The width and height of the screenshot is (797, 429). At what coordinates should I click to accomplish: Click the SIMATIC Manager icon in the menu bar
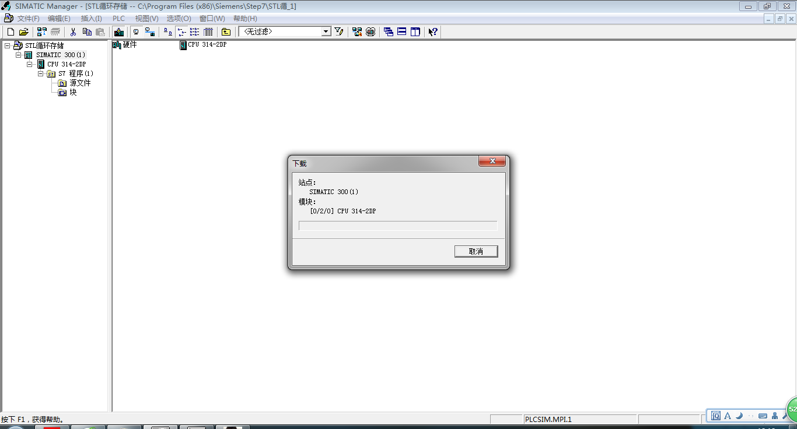coord(8,19)
